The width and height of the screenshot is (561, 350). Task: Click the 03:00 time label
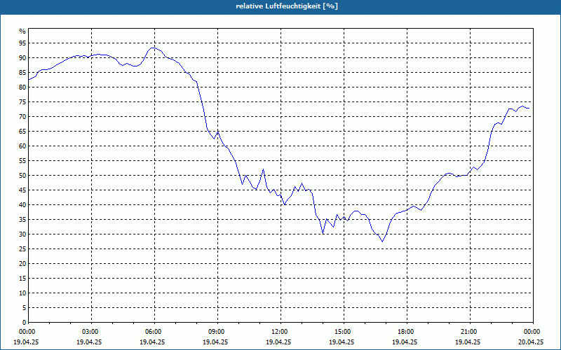[92, 332]
